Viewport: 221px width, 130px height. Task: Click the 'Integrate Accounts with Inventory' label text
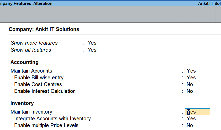coord(52,119)
